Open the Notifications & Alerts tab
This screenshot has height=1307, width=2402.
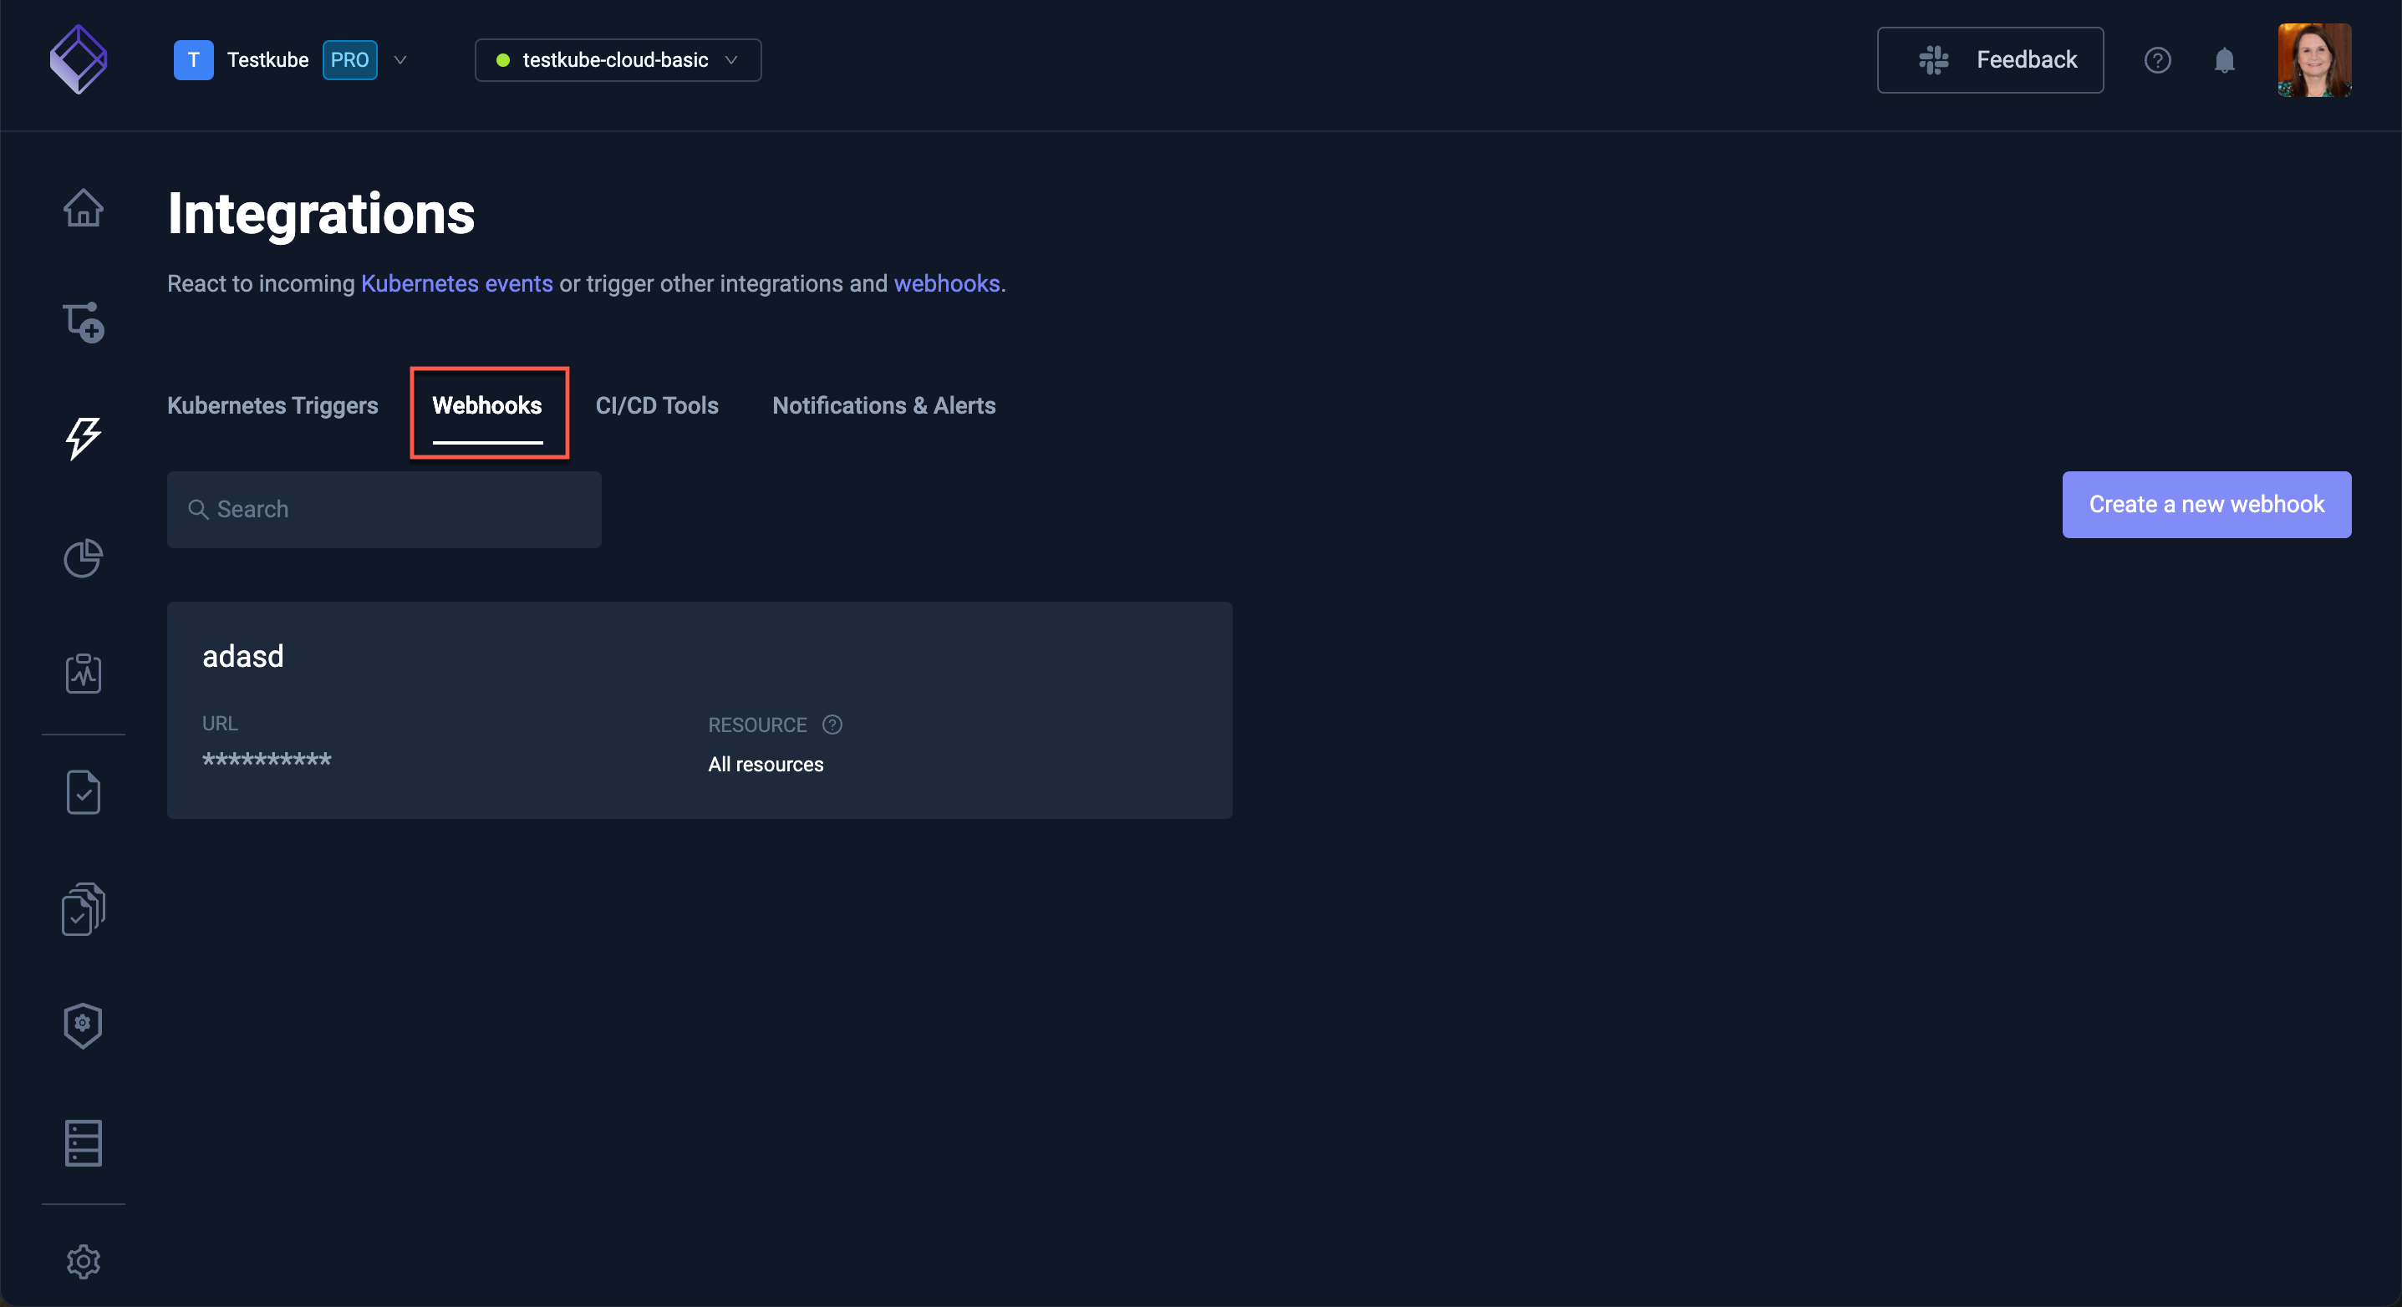pyautogui.click(x=883, y=405)
